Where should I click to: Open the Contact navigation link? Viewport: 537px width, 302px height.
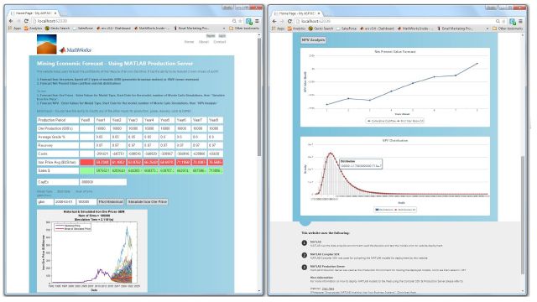click(x=220, y=42)
